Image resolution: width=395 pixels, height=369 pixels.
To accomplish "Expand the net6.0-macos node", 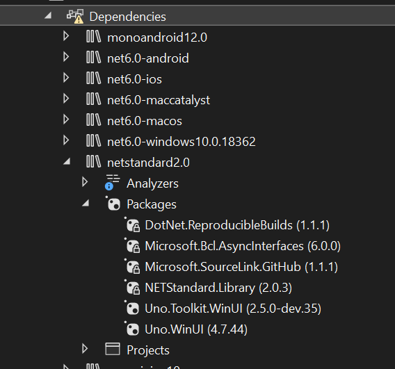I will coord(66,120).
